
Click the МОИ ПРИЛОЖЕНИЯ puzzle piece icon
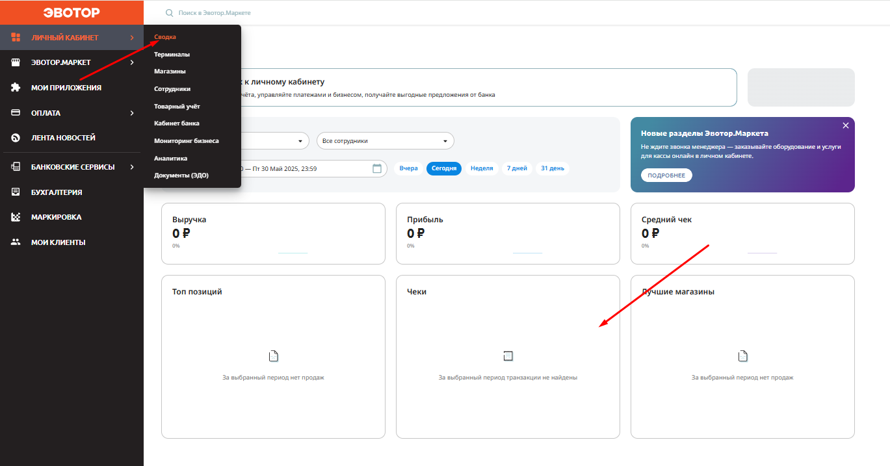pos(16,87)
